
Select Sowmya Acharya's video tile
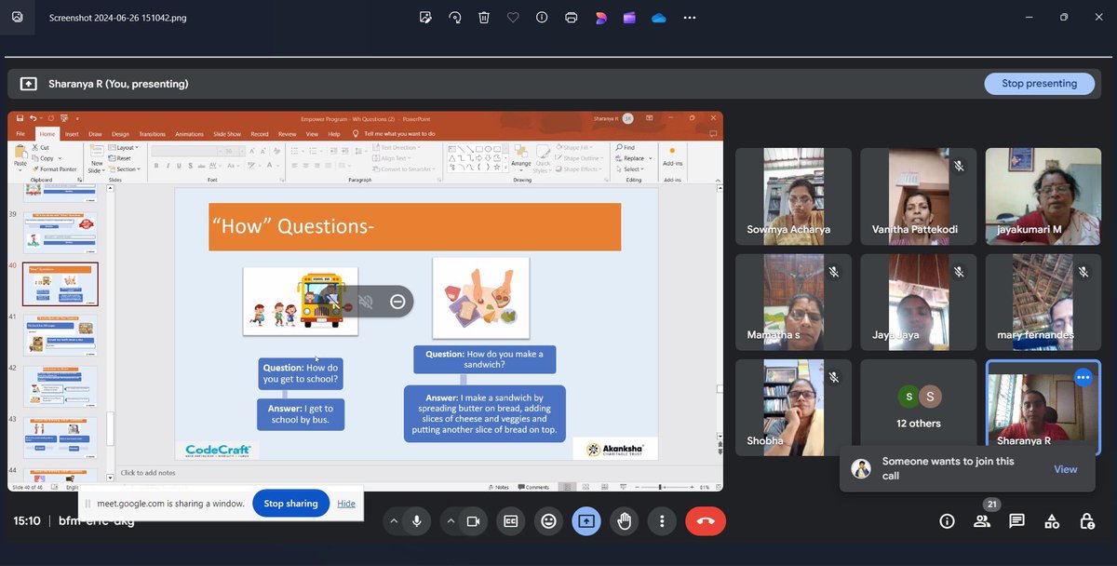793,196
